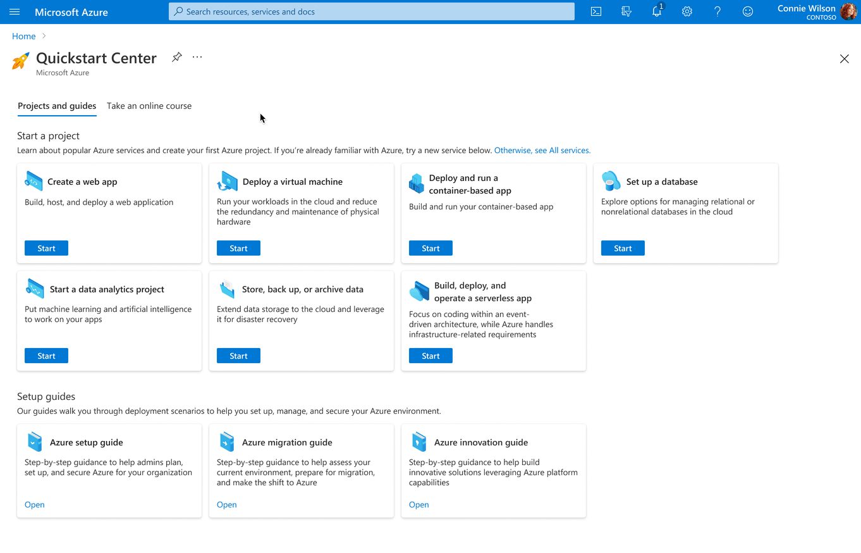
Task: Open the directory and subscription filter
Action: [626, 11]
